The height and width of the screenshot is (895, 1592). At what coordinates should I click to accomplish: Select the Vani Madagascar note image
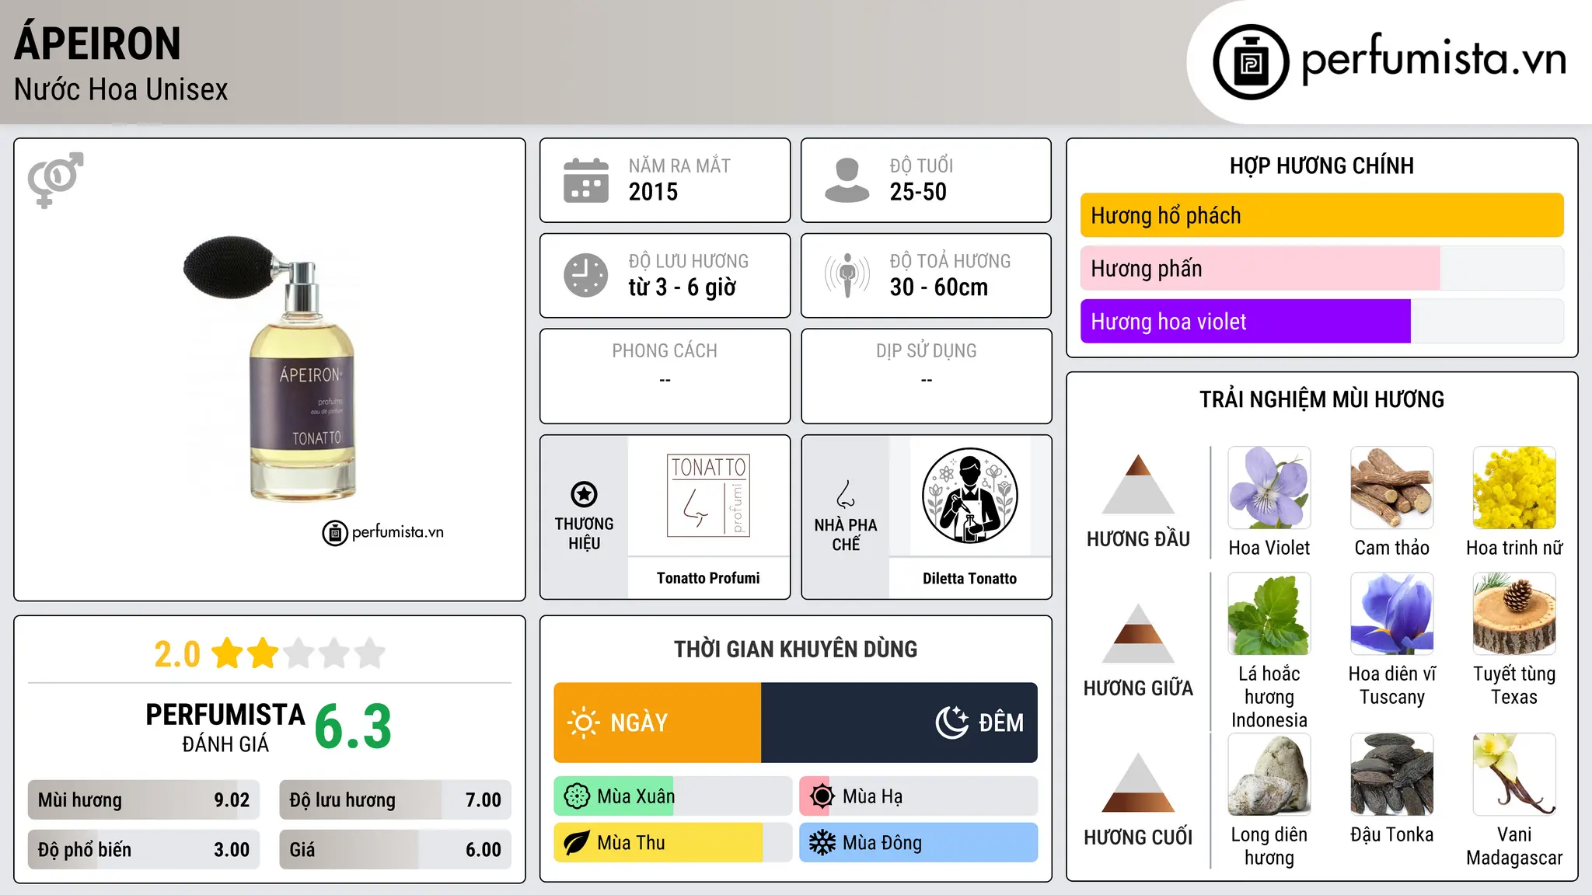click(1514, 775)
